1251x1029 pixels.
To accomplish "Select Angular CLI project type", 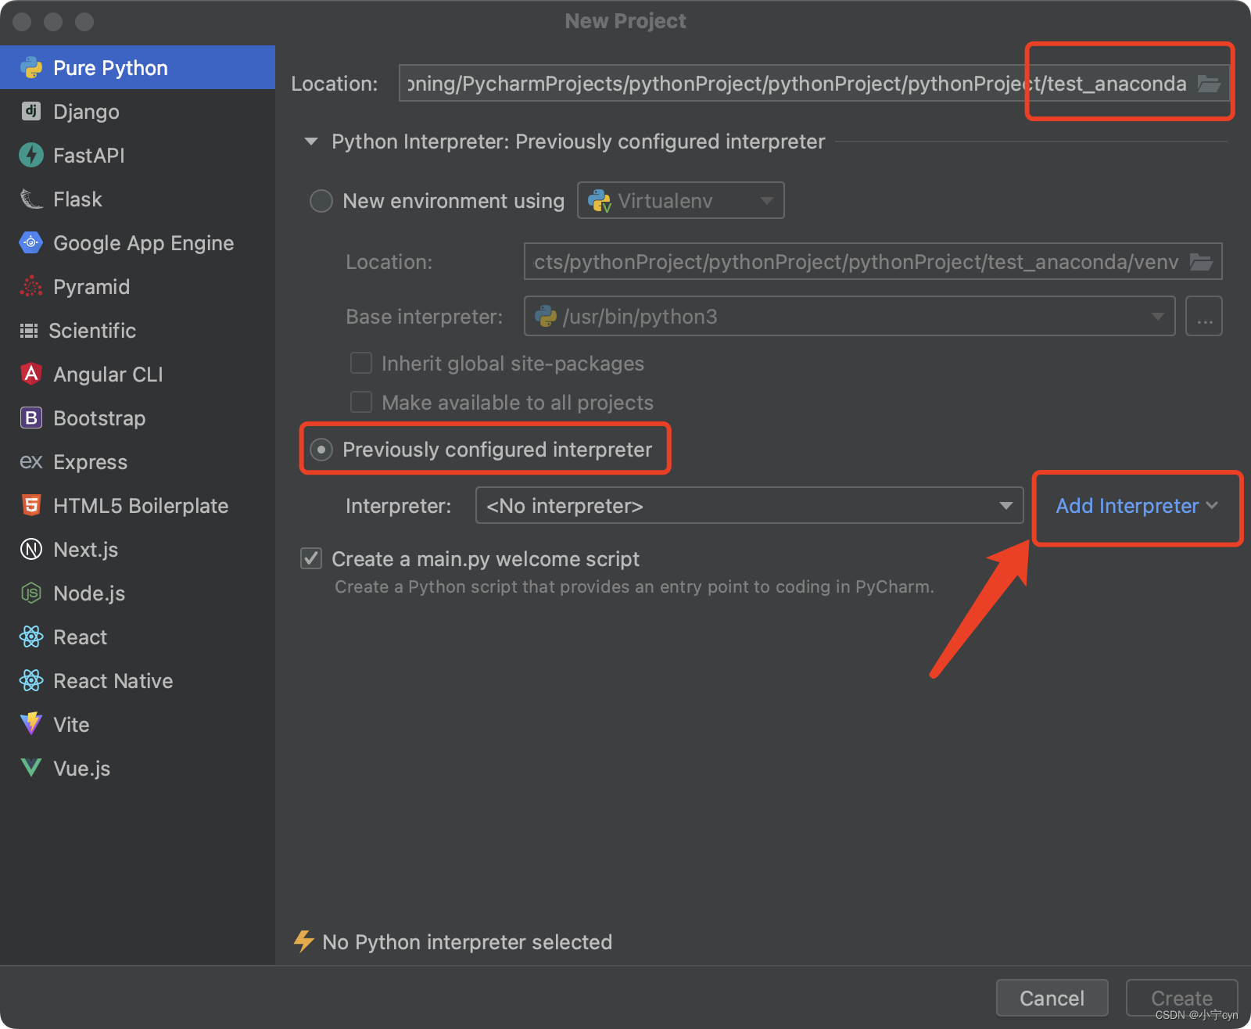I will tap(138, 374).
